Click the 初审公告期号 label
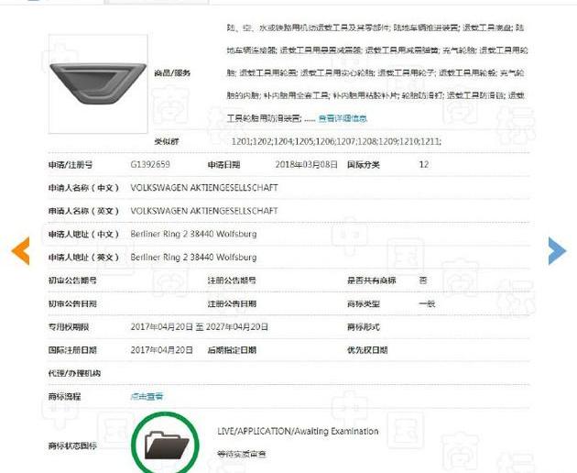 coord(72,280)
